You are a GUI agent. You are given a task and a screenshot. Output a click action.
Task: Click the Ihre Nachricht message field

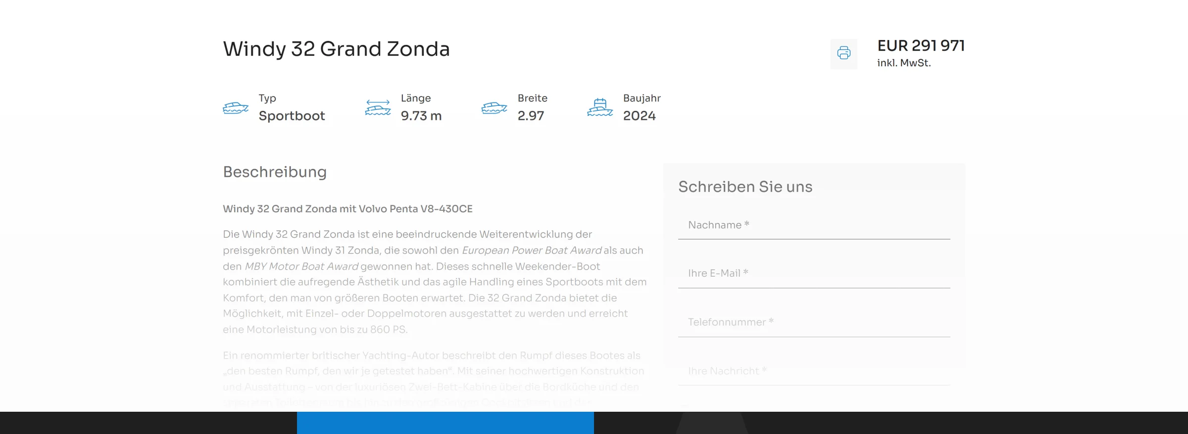(814, 371)
